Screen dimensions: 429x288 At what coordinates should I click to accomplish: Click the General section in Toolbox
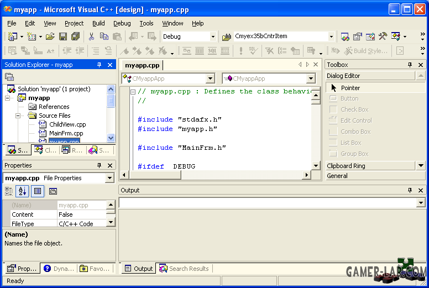tap(376, 176)
